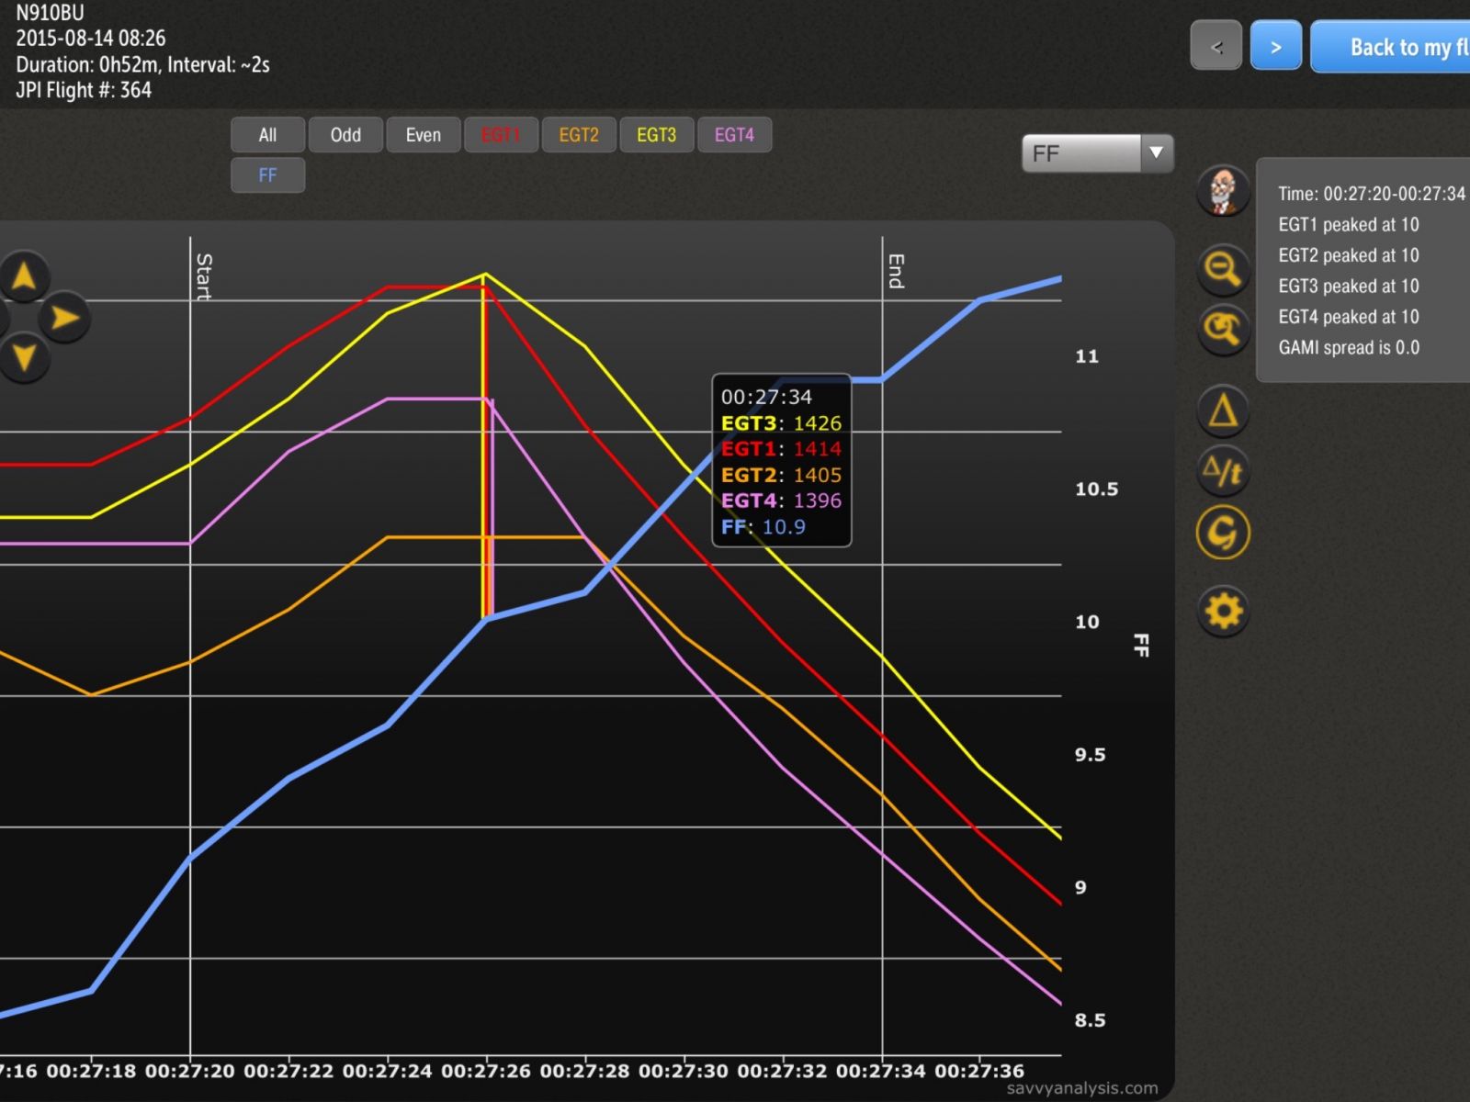
Task: Click the zoom out magnifier icon
Action: point(1223,269)
